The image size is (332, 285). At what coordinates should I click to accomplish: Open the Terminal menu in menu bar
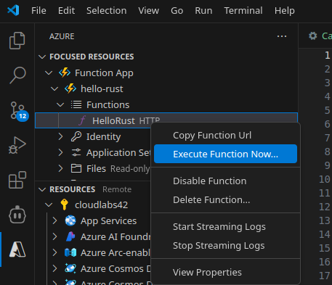tap(243, 11)
